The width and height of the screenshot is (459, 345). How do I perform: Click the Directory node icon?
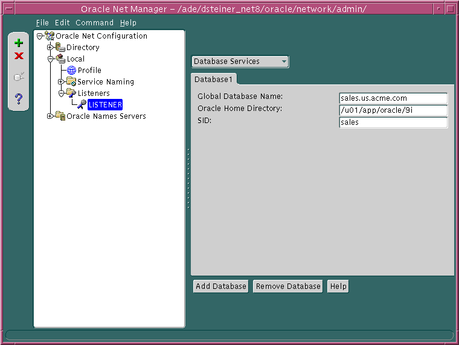coord(60,48)
